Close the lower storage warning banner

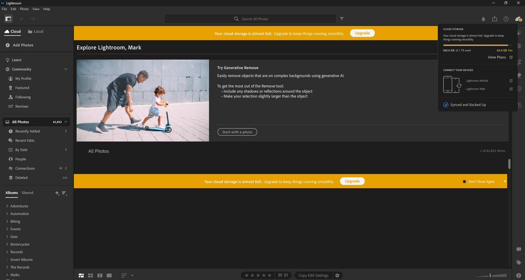pyautogui.click(x=505, y=181)
